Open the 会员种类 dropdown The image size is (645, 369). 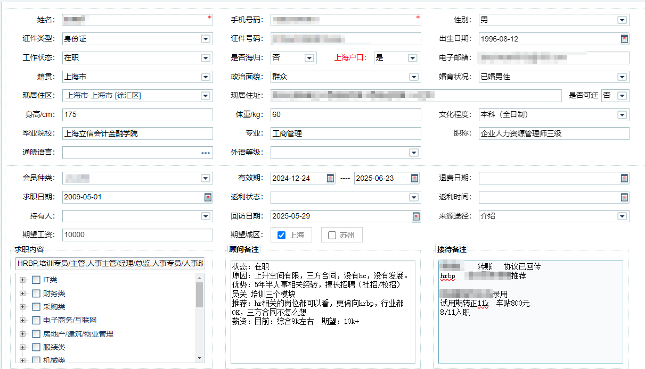(x=206, y=178)
